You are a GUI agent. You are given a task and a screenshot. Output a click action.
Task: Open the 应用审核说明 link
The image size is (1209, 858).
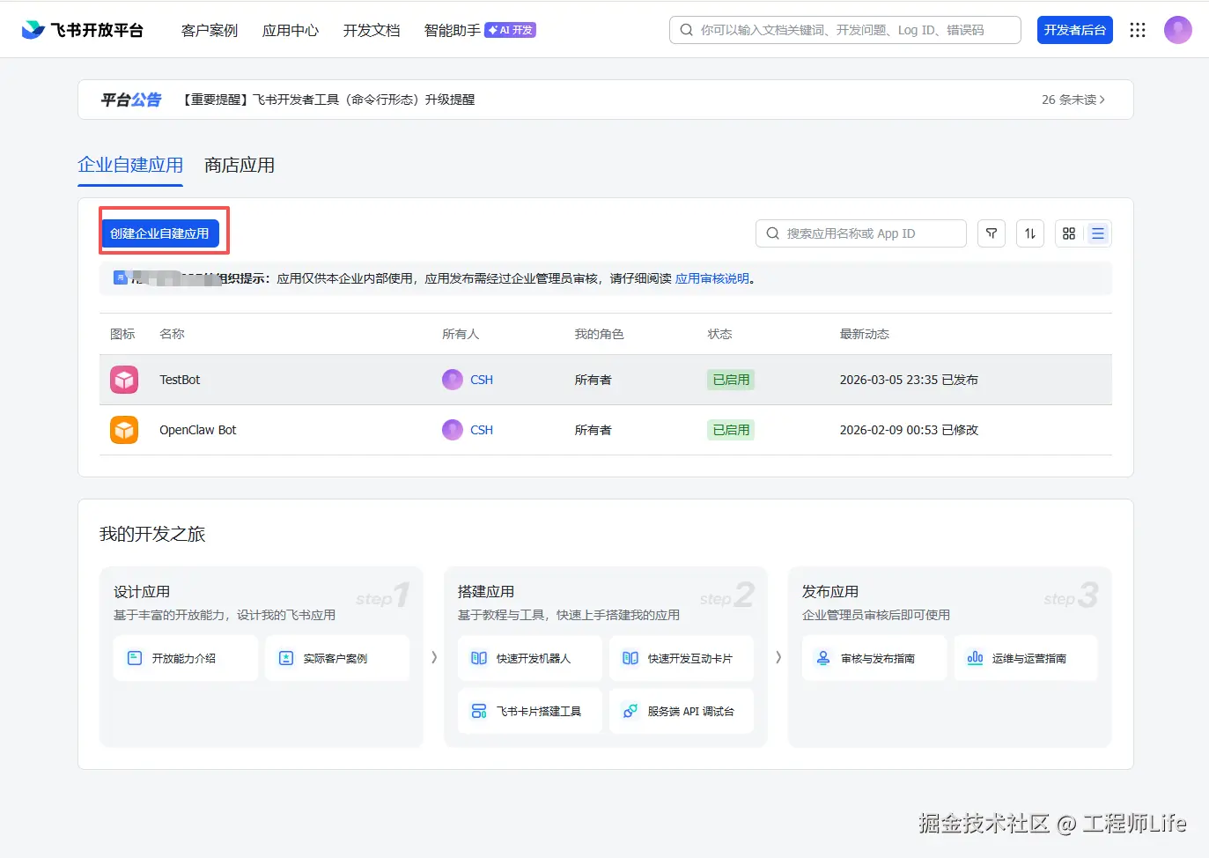click(712, 278)
